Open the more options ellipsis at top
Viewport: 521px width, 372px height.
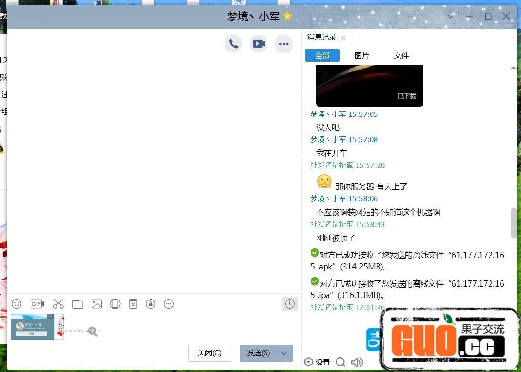(284, 44)
